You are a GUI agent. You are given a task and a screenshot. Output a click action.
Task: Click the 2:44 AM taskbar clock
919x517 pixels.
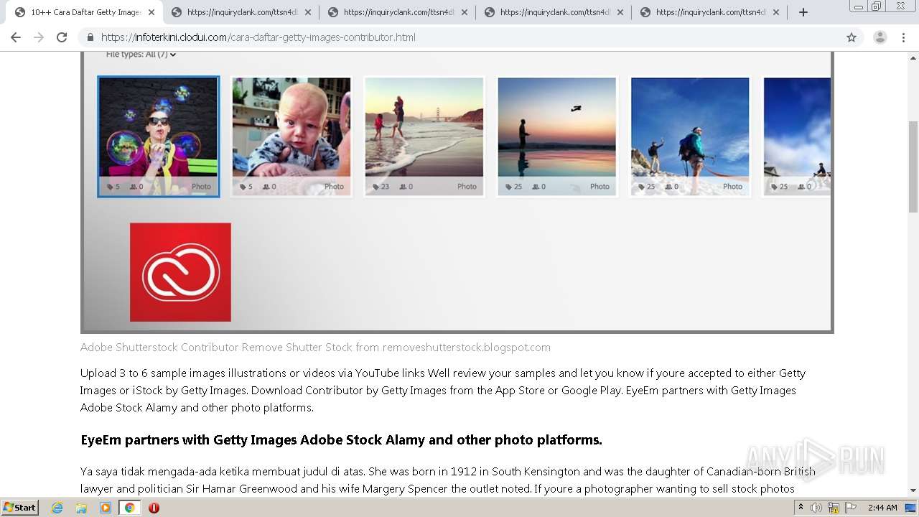point(882,508)
